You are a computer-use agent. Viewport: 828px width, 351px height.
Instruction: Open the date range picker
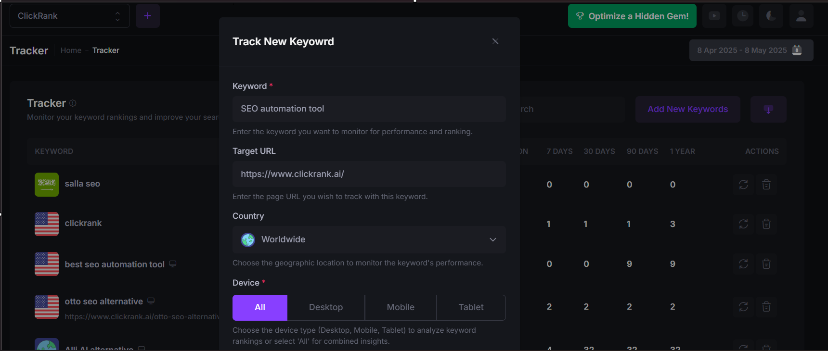click(750, 50)
